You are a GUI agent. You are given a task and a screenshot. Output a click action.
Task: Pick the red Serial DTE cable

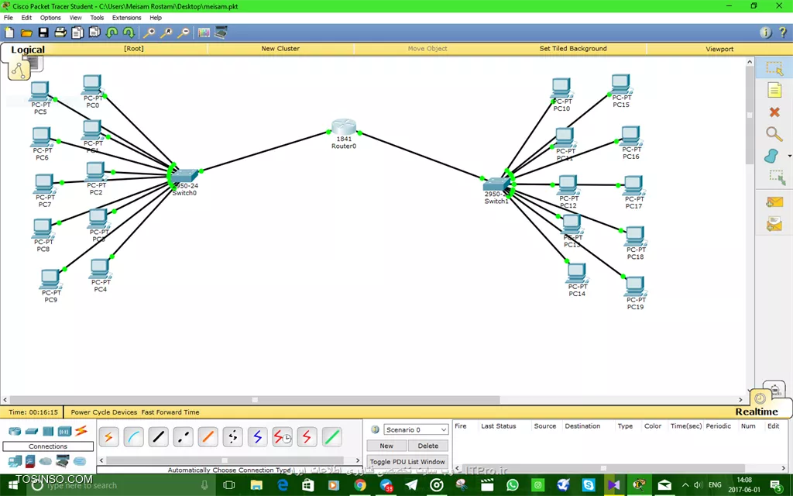click(x=307, y=437)
